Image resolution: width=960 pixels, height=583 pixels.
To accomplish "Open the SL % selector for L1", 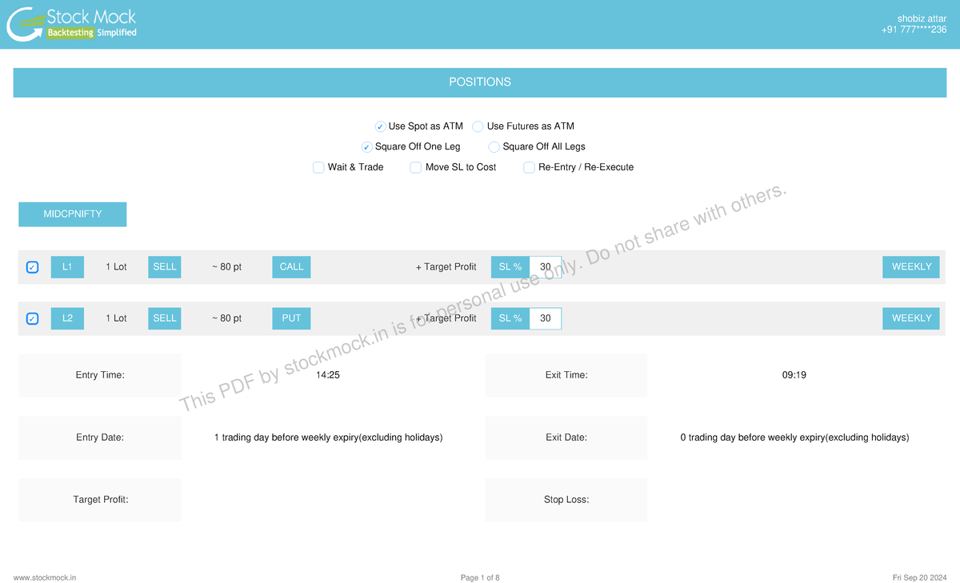I will (510, 267).
